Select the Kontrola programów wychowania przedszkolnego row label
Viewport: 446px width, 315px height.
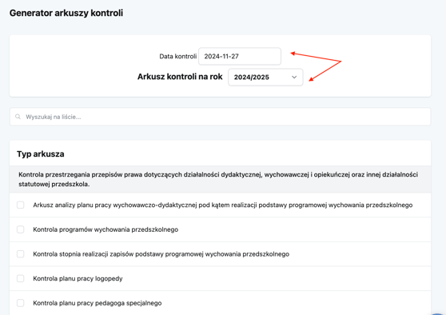tap(106, 229)
